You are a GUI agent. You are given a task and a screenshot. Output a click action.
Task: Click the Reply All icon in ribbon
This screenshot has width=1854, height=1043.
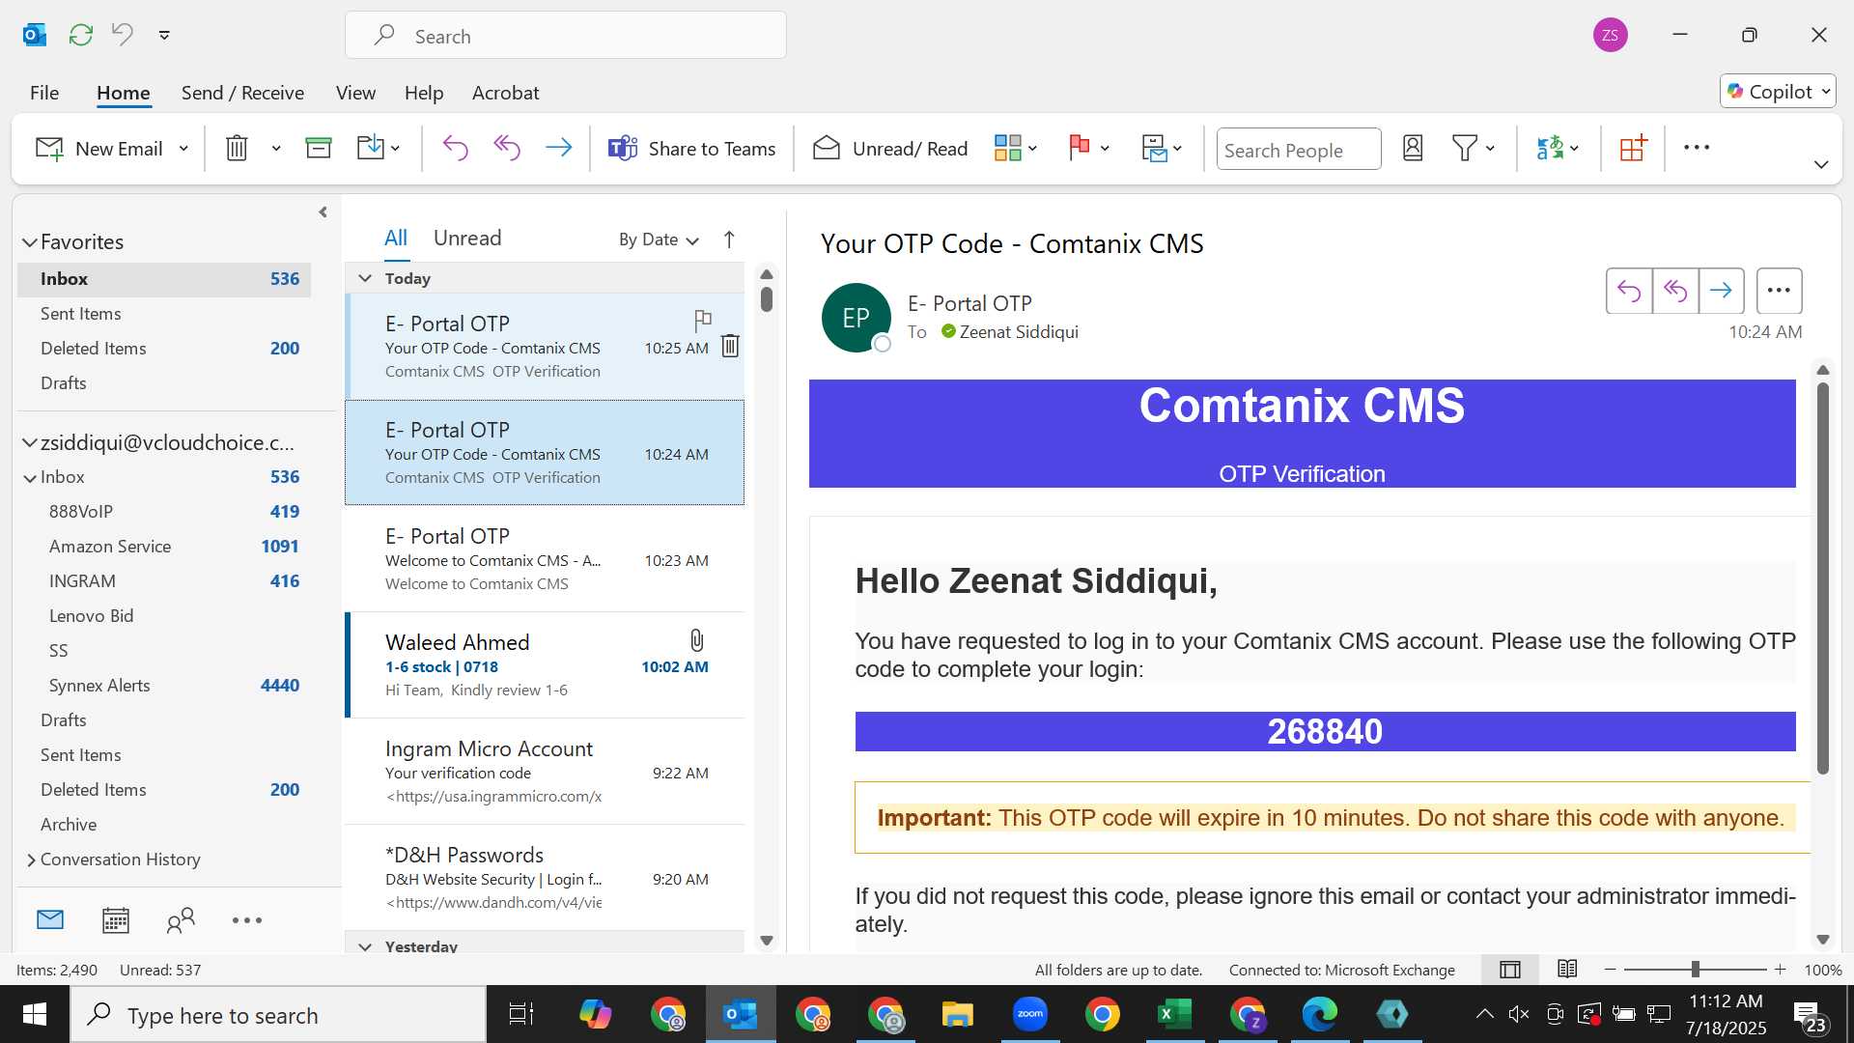click(507, 148)
